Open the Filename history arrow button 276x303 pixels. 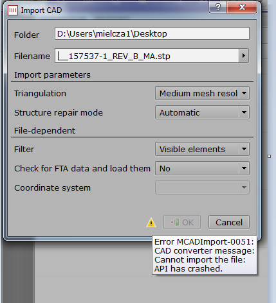244,56
